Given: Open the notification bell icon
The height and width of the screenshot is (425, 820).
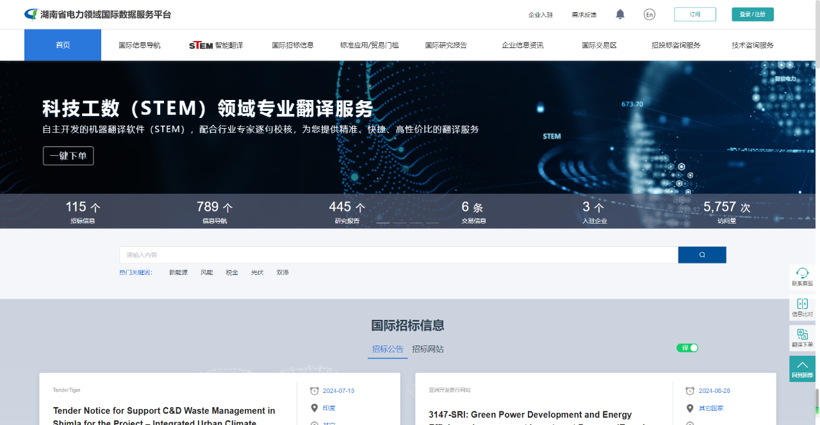Looking at the screenshot, I should [x=619, y=13].
